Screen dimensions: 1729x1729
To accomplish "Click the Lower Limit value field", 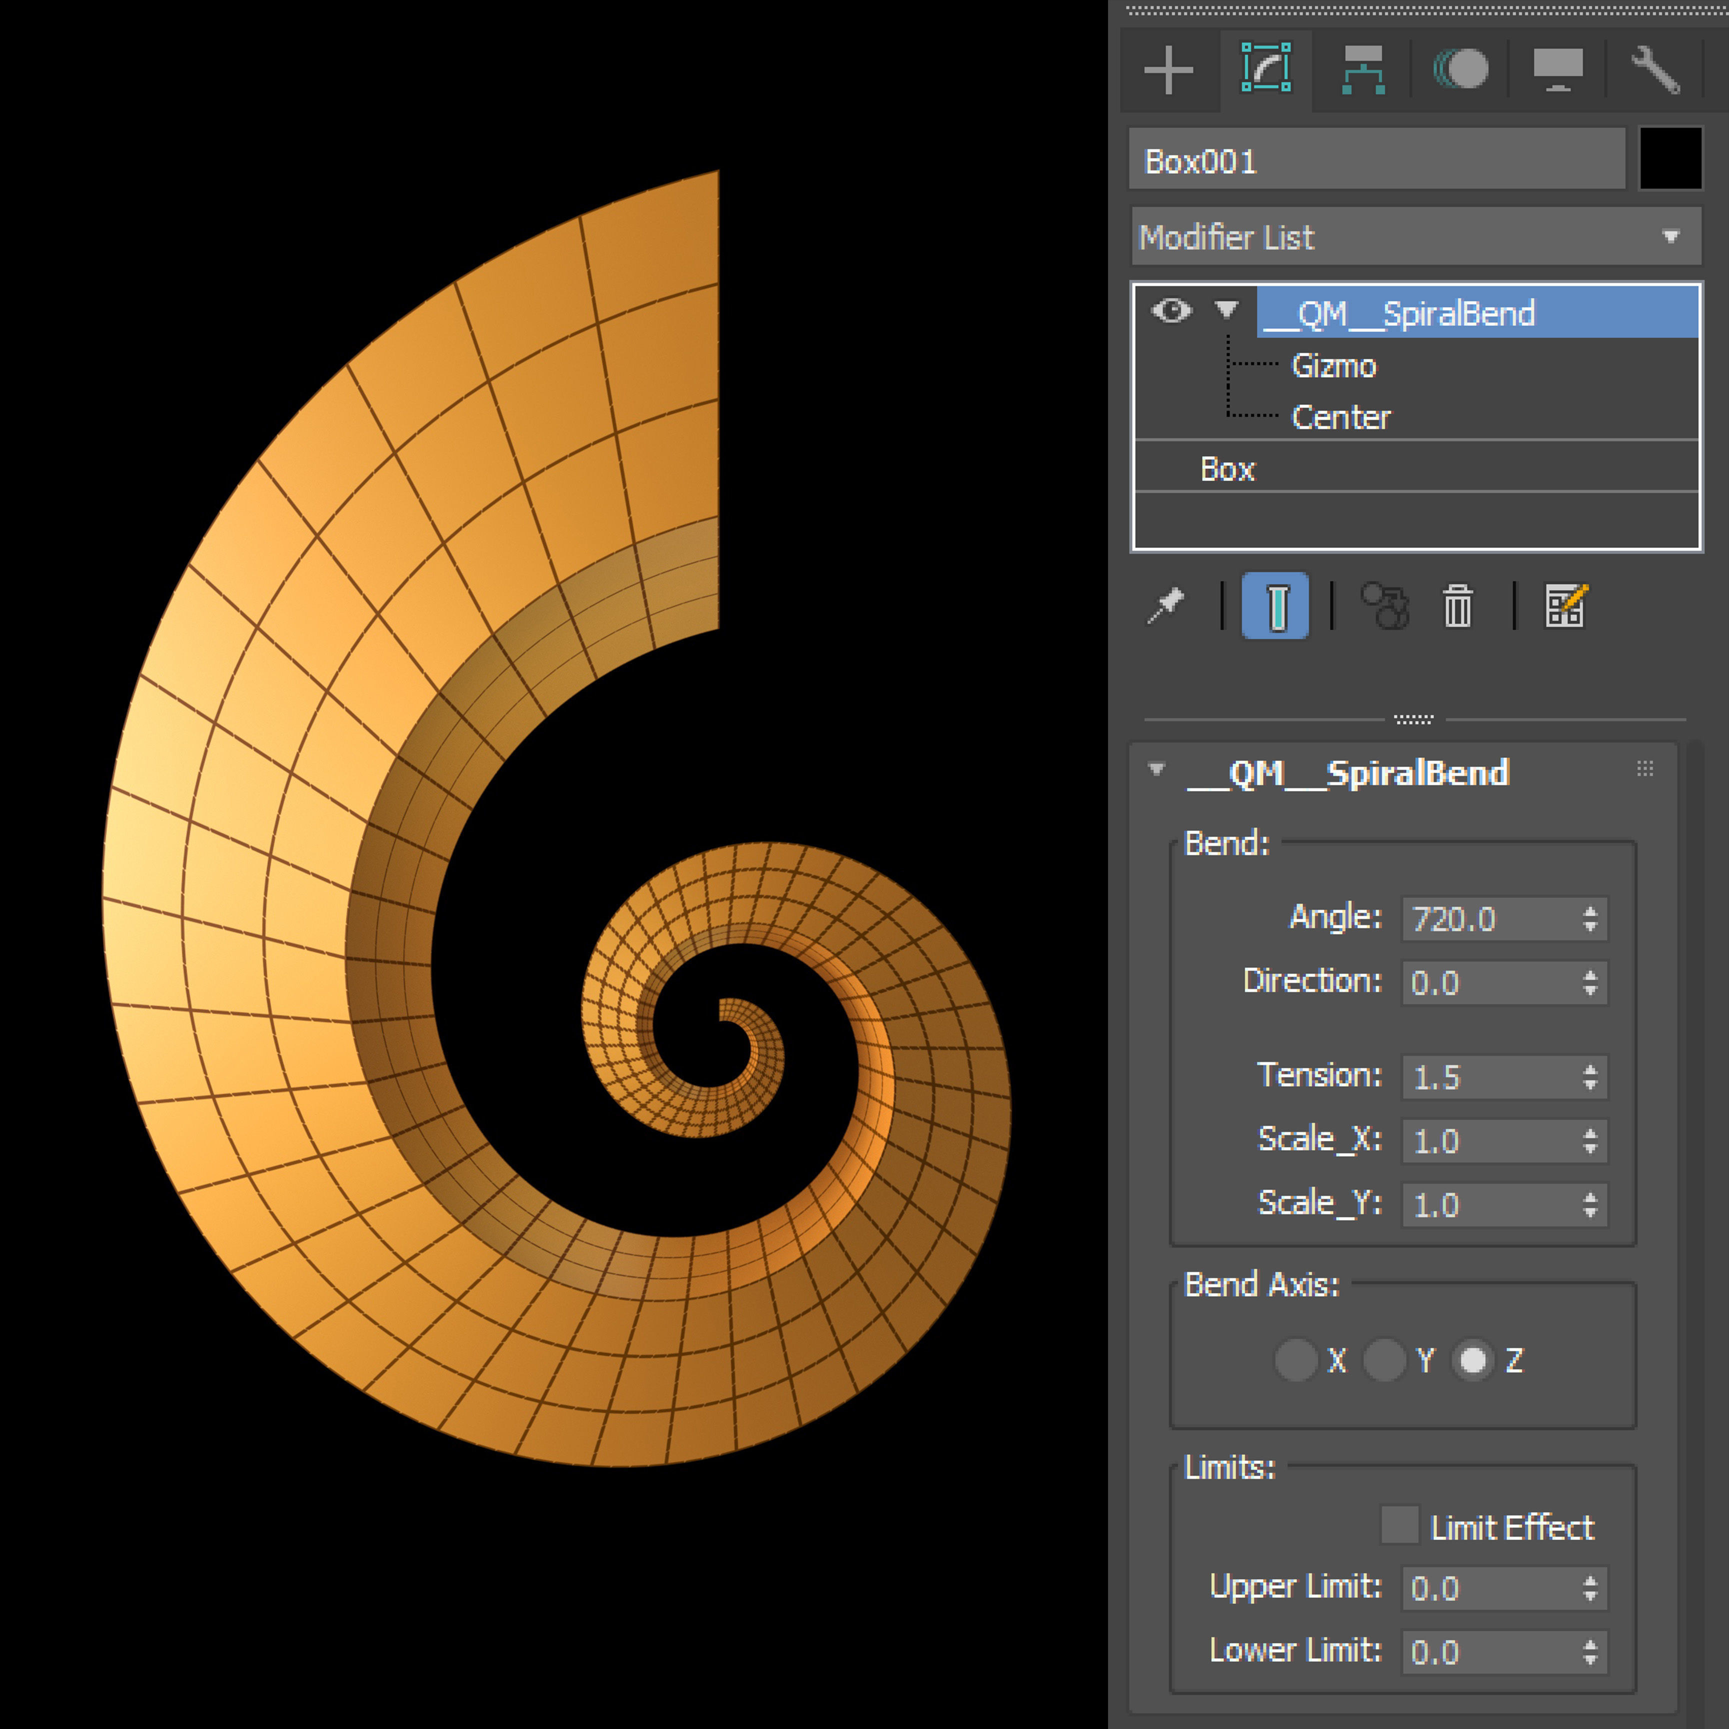I will pos(1489,1652).
